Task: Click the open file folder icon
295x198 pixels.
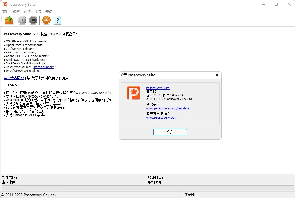Action: 9,20
